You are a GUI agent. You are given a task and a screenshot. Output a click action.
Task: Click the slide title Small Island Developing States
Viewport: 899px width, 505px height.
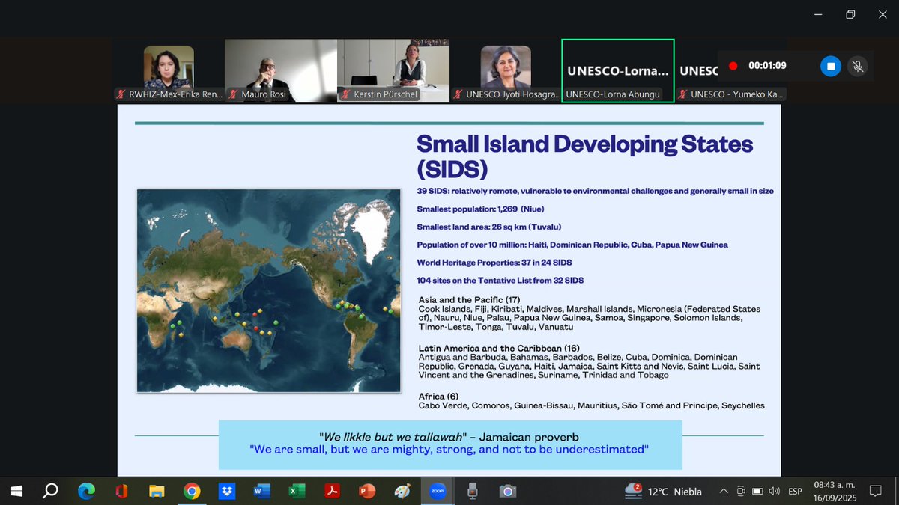coord(584,156)
